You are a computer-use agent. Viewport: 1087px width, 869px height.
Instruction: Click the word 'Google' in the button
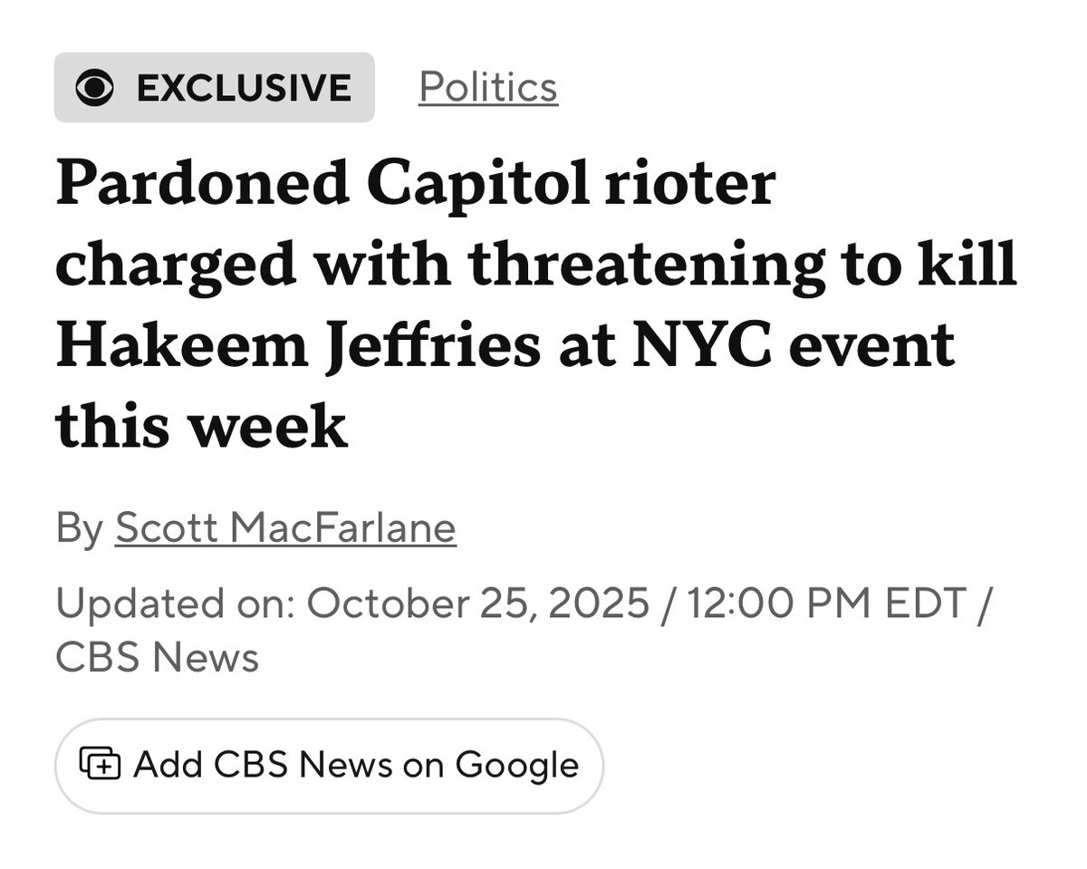coord(516,765)
